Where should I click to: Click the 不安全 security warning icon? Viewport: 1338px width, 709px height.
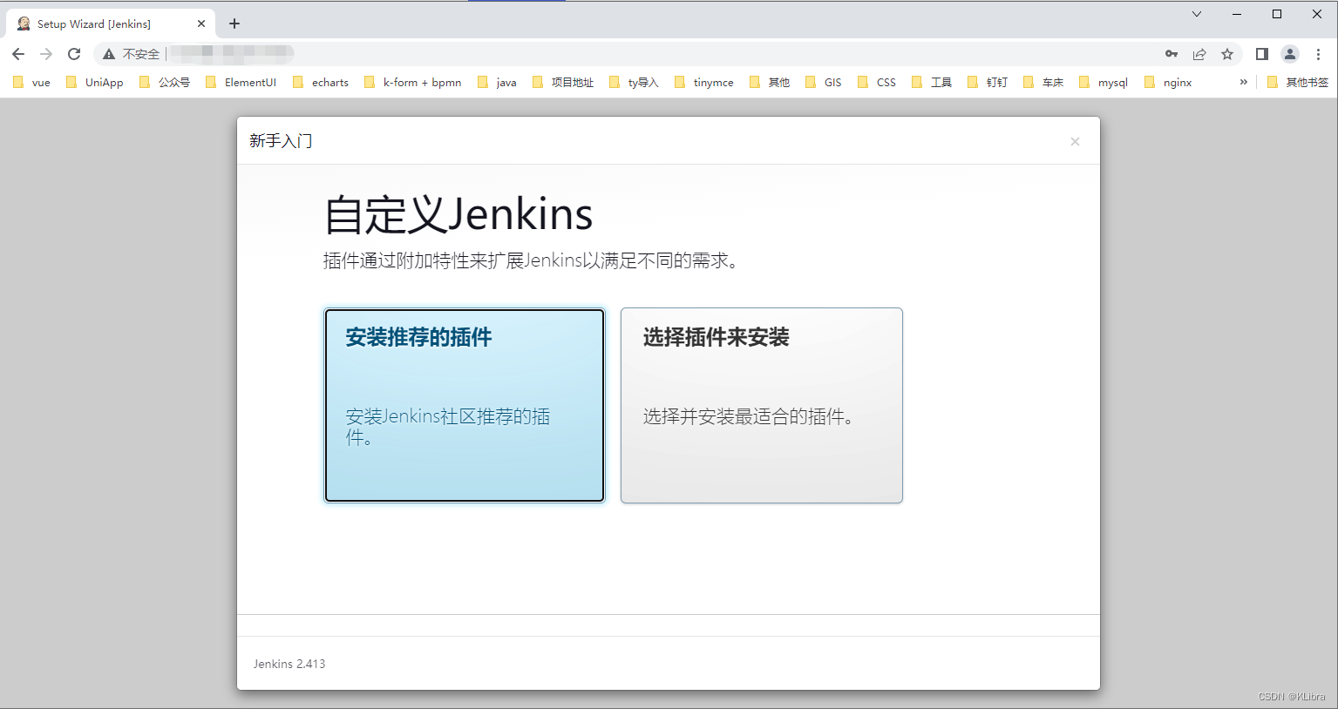click(109, 54)
